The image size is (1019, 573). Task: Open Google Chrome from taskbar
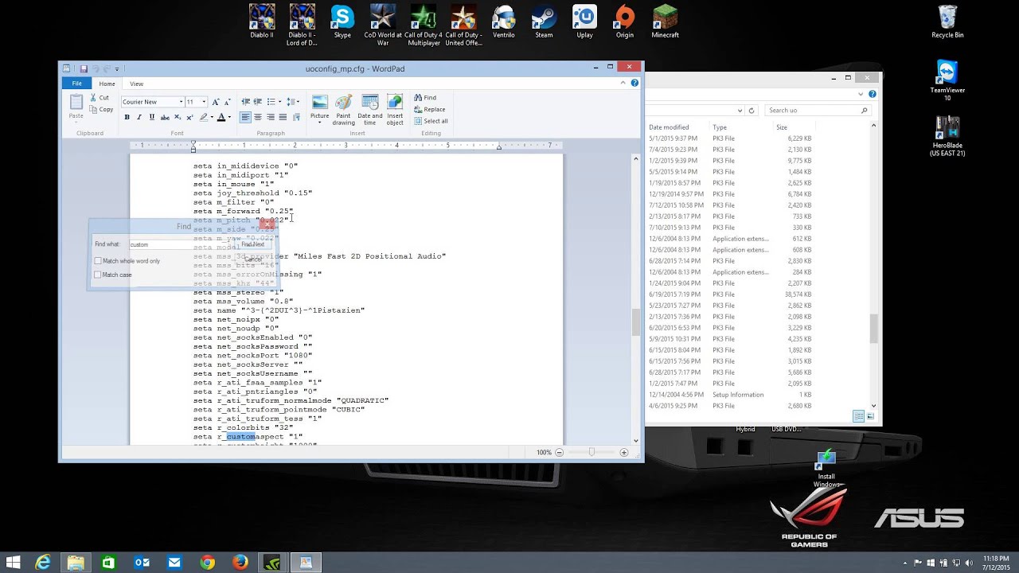coord(208,563)
